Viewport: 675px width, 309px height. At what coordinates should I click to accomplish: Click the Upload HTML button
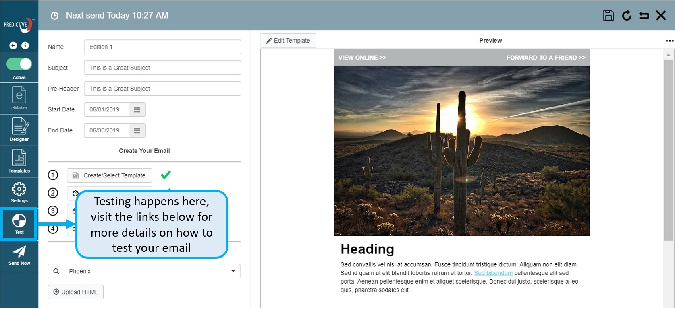76,292
